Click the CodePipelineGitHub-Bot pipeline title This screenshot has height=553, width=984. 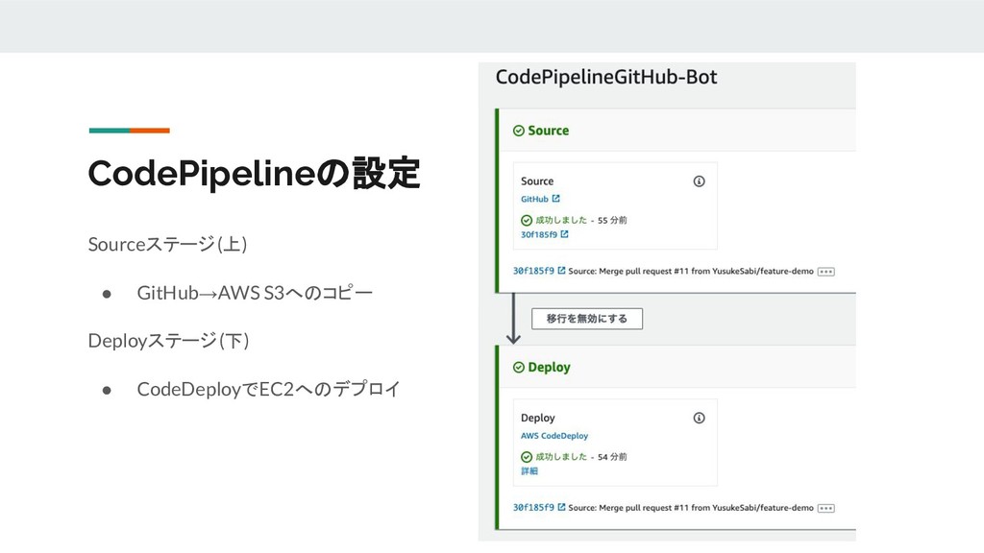(x=606, y=77)
